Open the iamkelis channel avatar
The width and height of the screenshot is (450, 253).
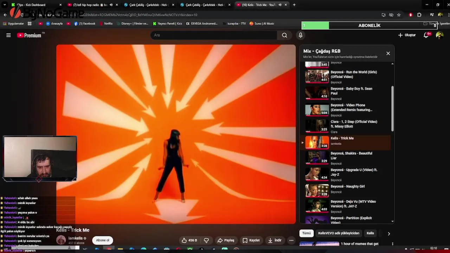pyautogui.click(x=61, y=240)
